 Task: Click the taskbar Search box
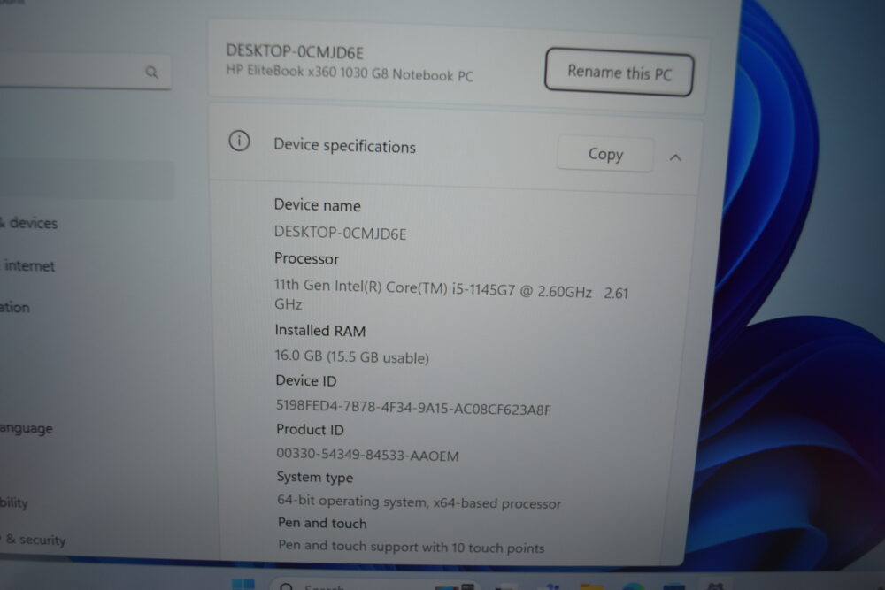click(375, 586)
